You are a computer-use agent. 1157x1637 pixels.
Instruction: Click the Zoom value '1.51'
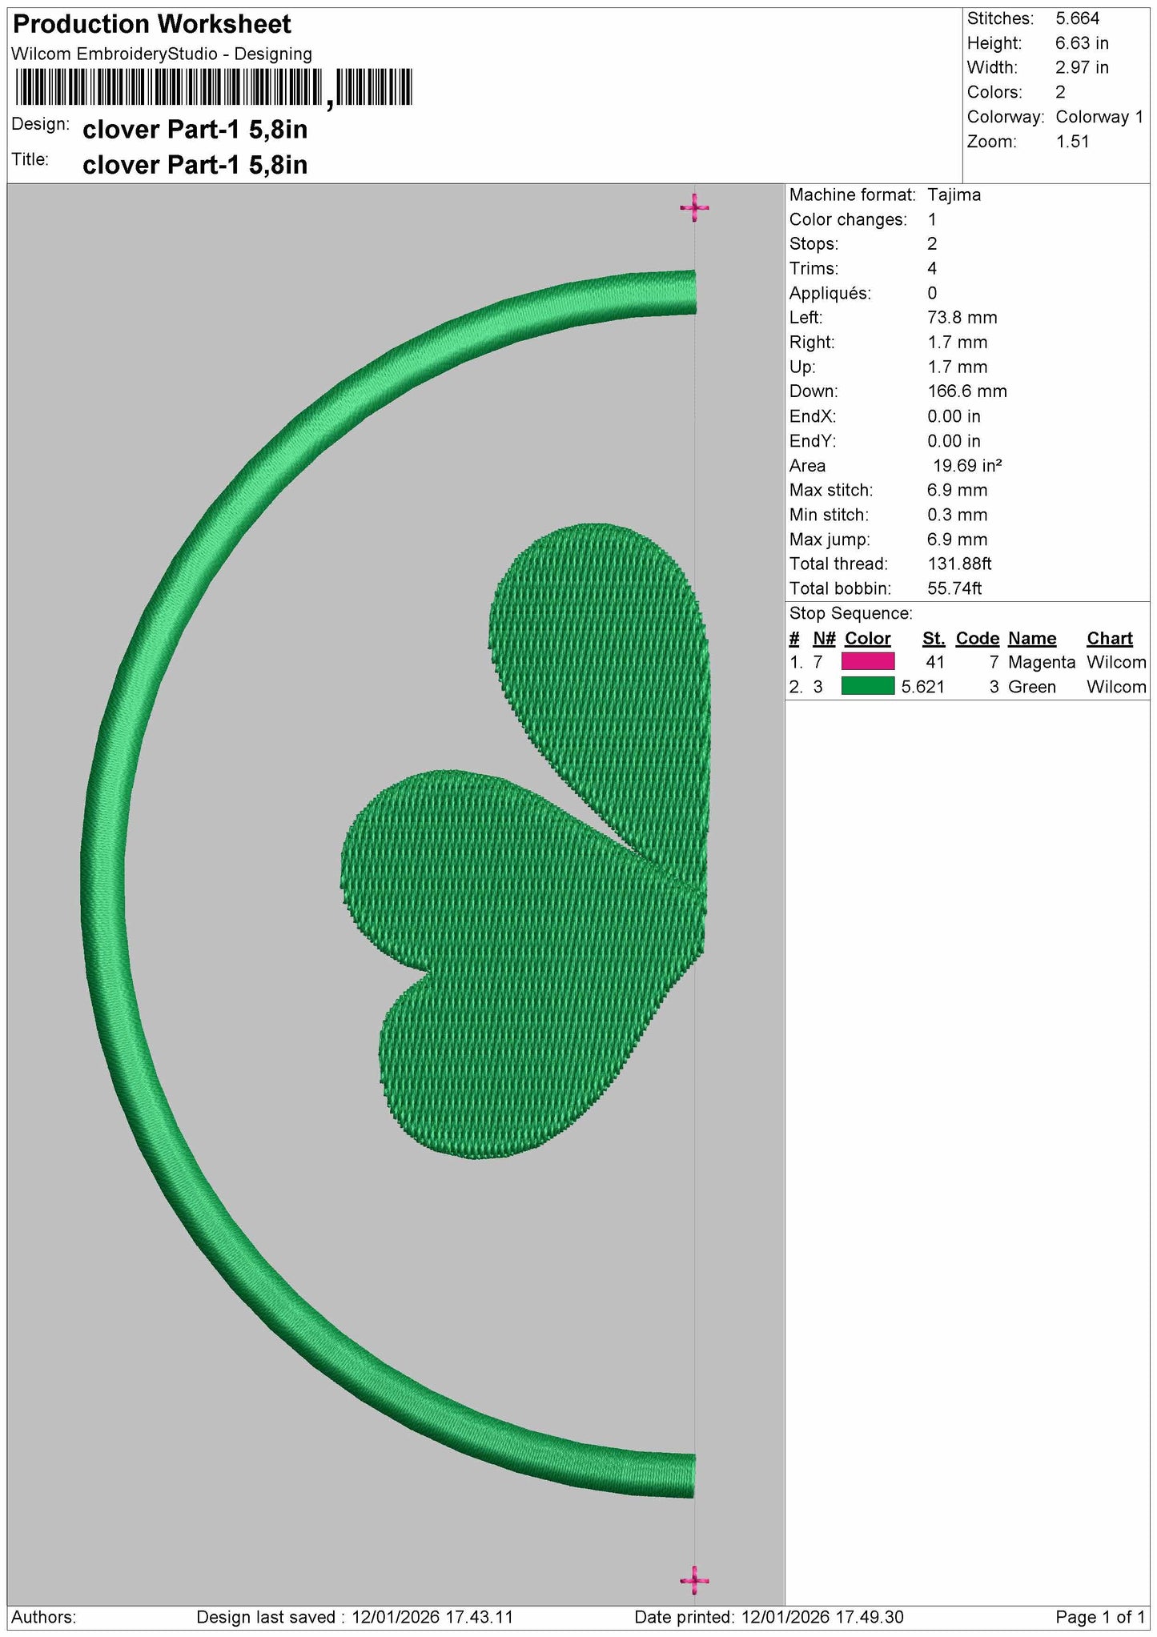[x=1072, y=142]
